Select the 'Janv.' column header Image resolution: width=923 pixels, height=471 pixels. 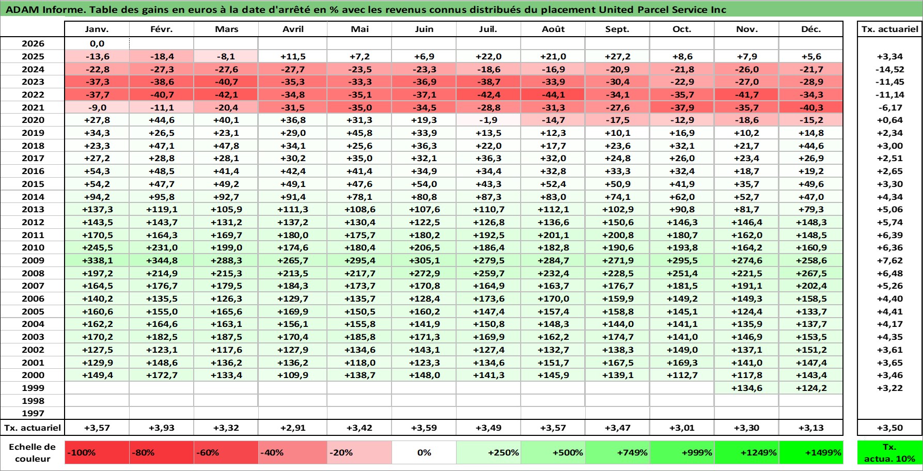click(97, 29)
